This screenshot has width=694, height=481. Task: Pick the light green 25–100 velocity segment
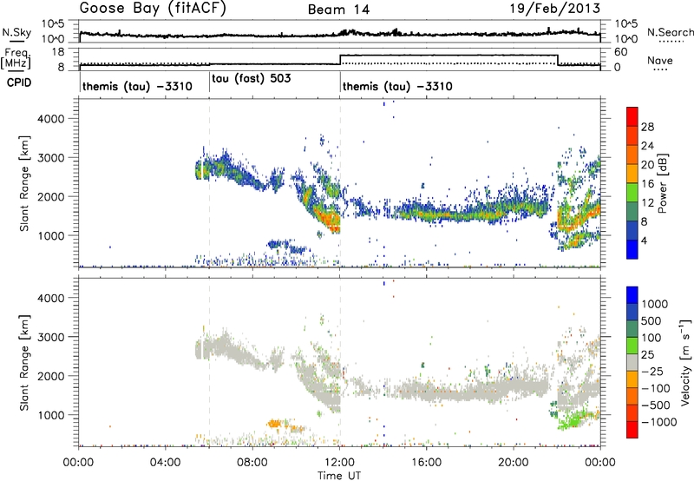tap(632, 346)
